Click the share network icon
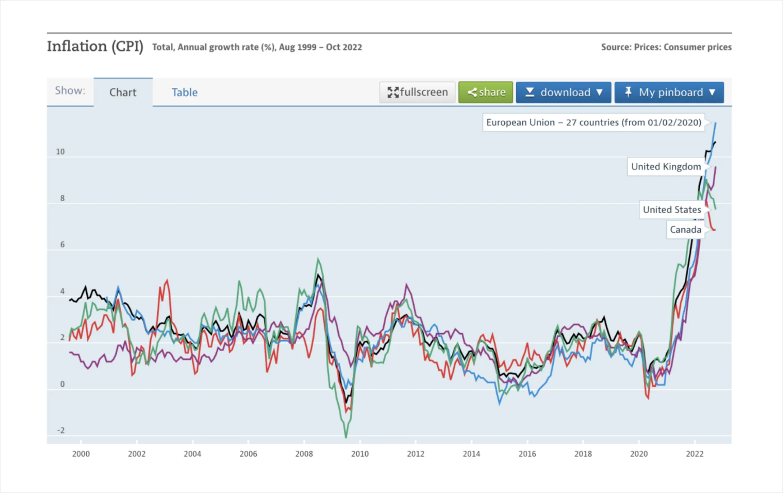This screenshot has width=783, height=493. coord(472,92)
